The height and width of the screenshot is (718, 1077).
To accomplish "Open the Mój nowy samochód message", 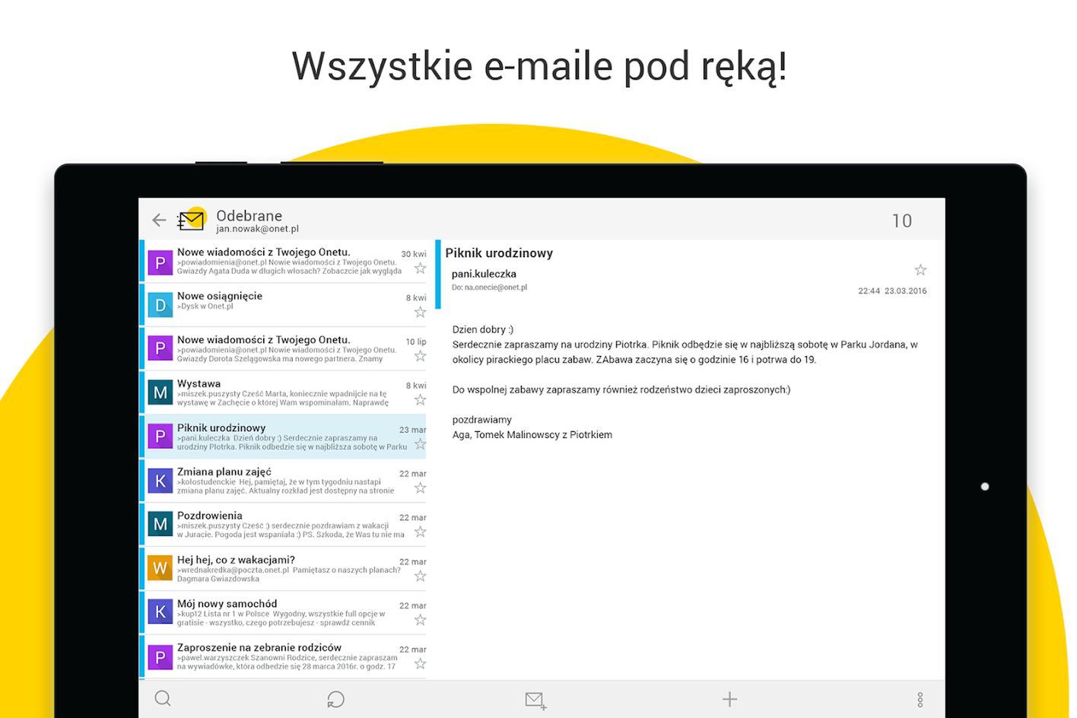I will point(283,613).
